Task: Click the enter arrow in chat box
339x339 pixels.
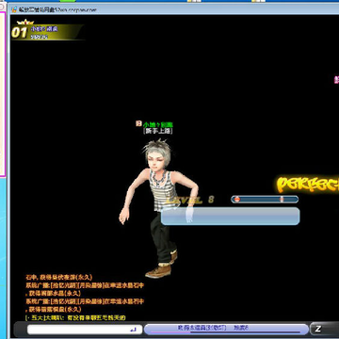Action: [133, 330]
